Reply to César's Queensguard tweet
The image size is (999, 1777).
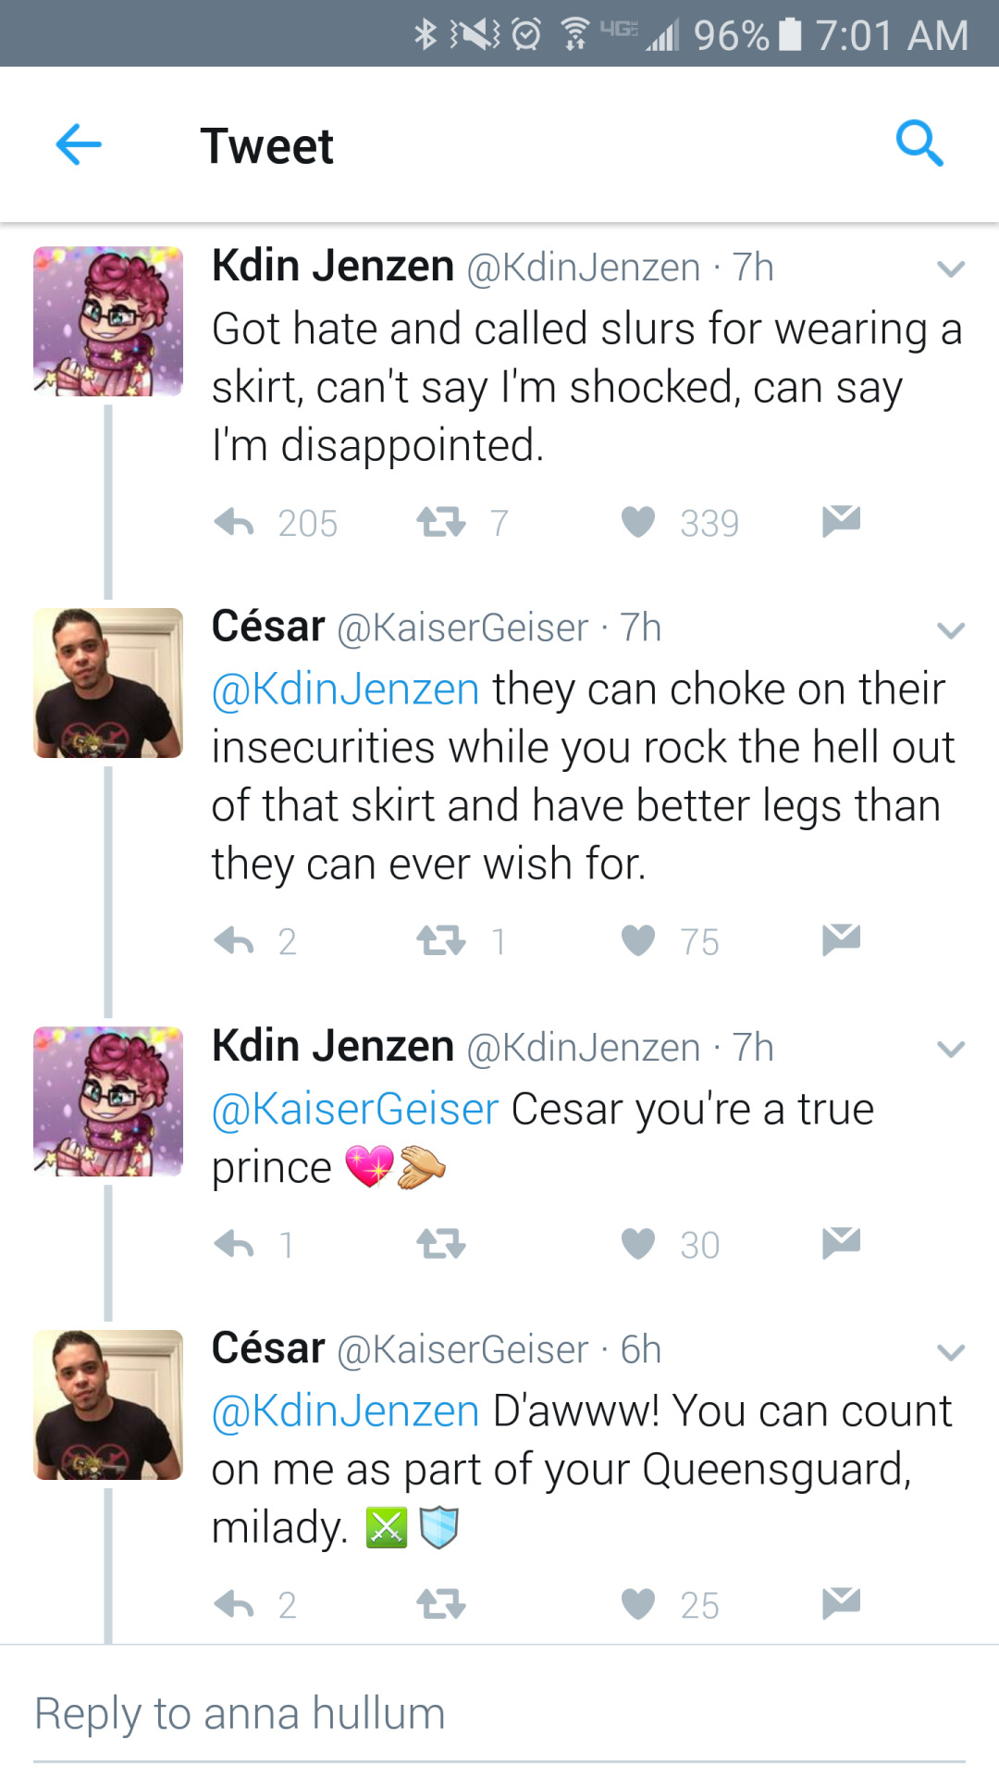(234, 1605)
